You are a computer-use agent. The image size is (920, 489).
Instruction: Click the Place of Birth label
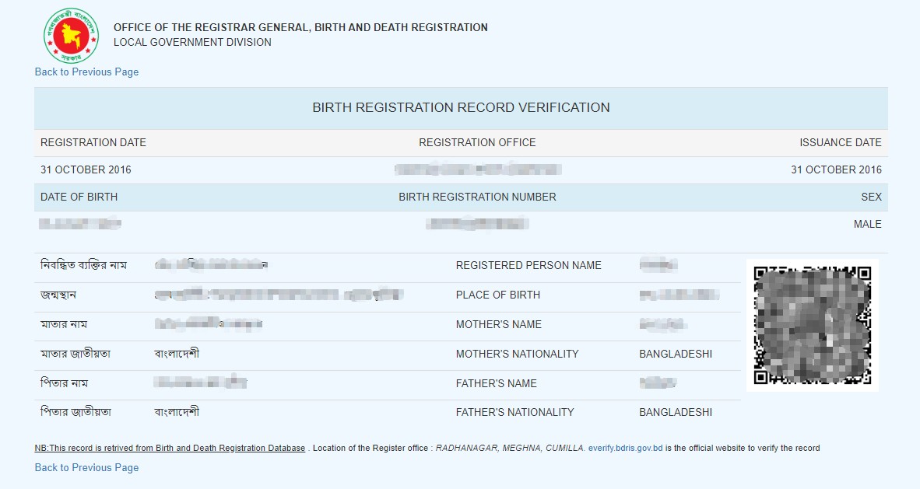(498, 295)
